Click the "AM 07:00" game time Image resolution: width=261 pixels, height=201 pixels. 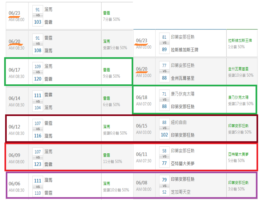coord(144,104)
